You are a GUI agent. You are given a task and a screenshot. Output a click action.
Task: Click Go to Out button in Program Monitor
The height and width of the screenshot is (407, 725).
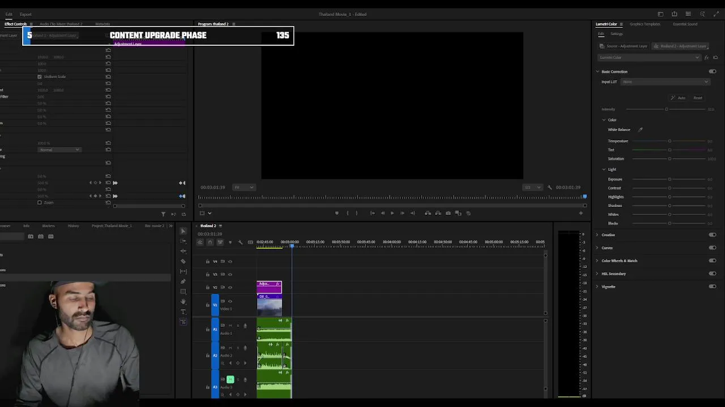412,213
